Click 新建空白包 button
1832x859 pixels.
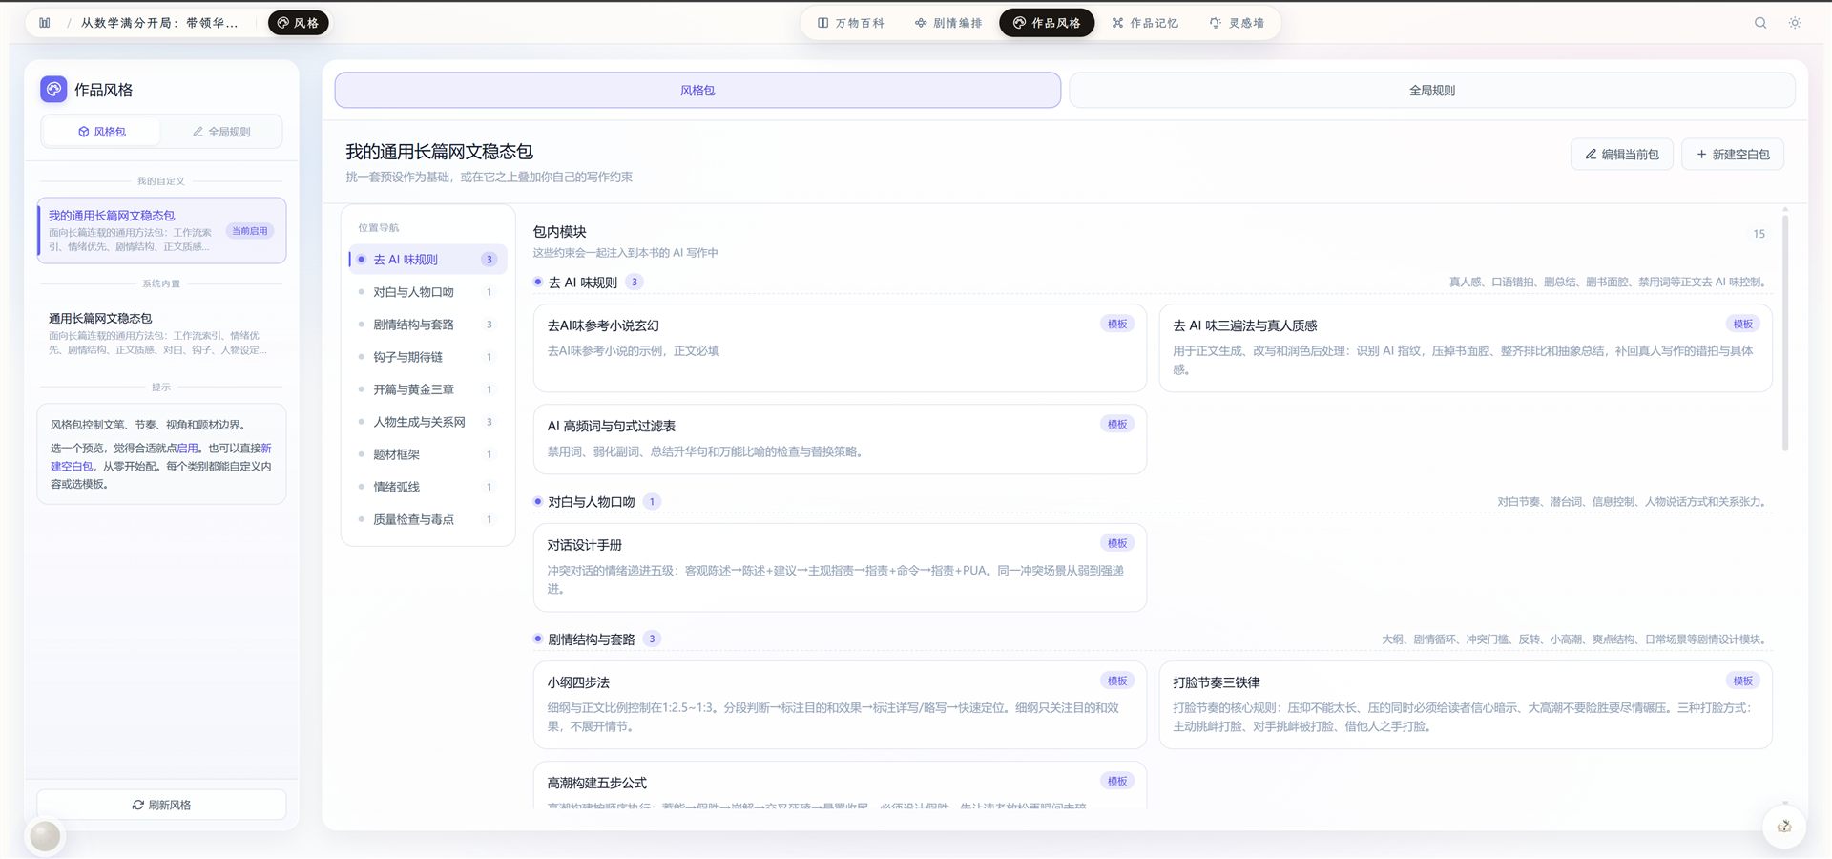[1733, 155]
